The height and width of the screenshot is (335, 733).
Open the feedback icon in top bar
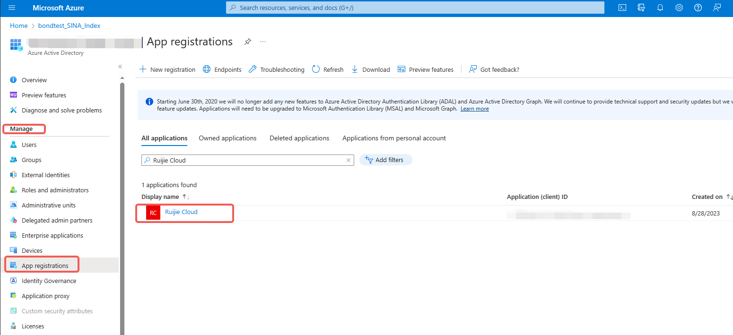click(x=717, y=8)
